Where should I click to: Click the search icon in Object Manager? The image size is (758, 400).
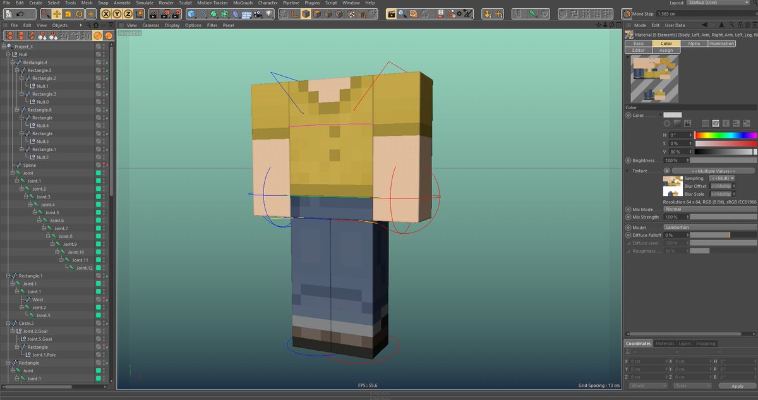coord(88,25)
